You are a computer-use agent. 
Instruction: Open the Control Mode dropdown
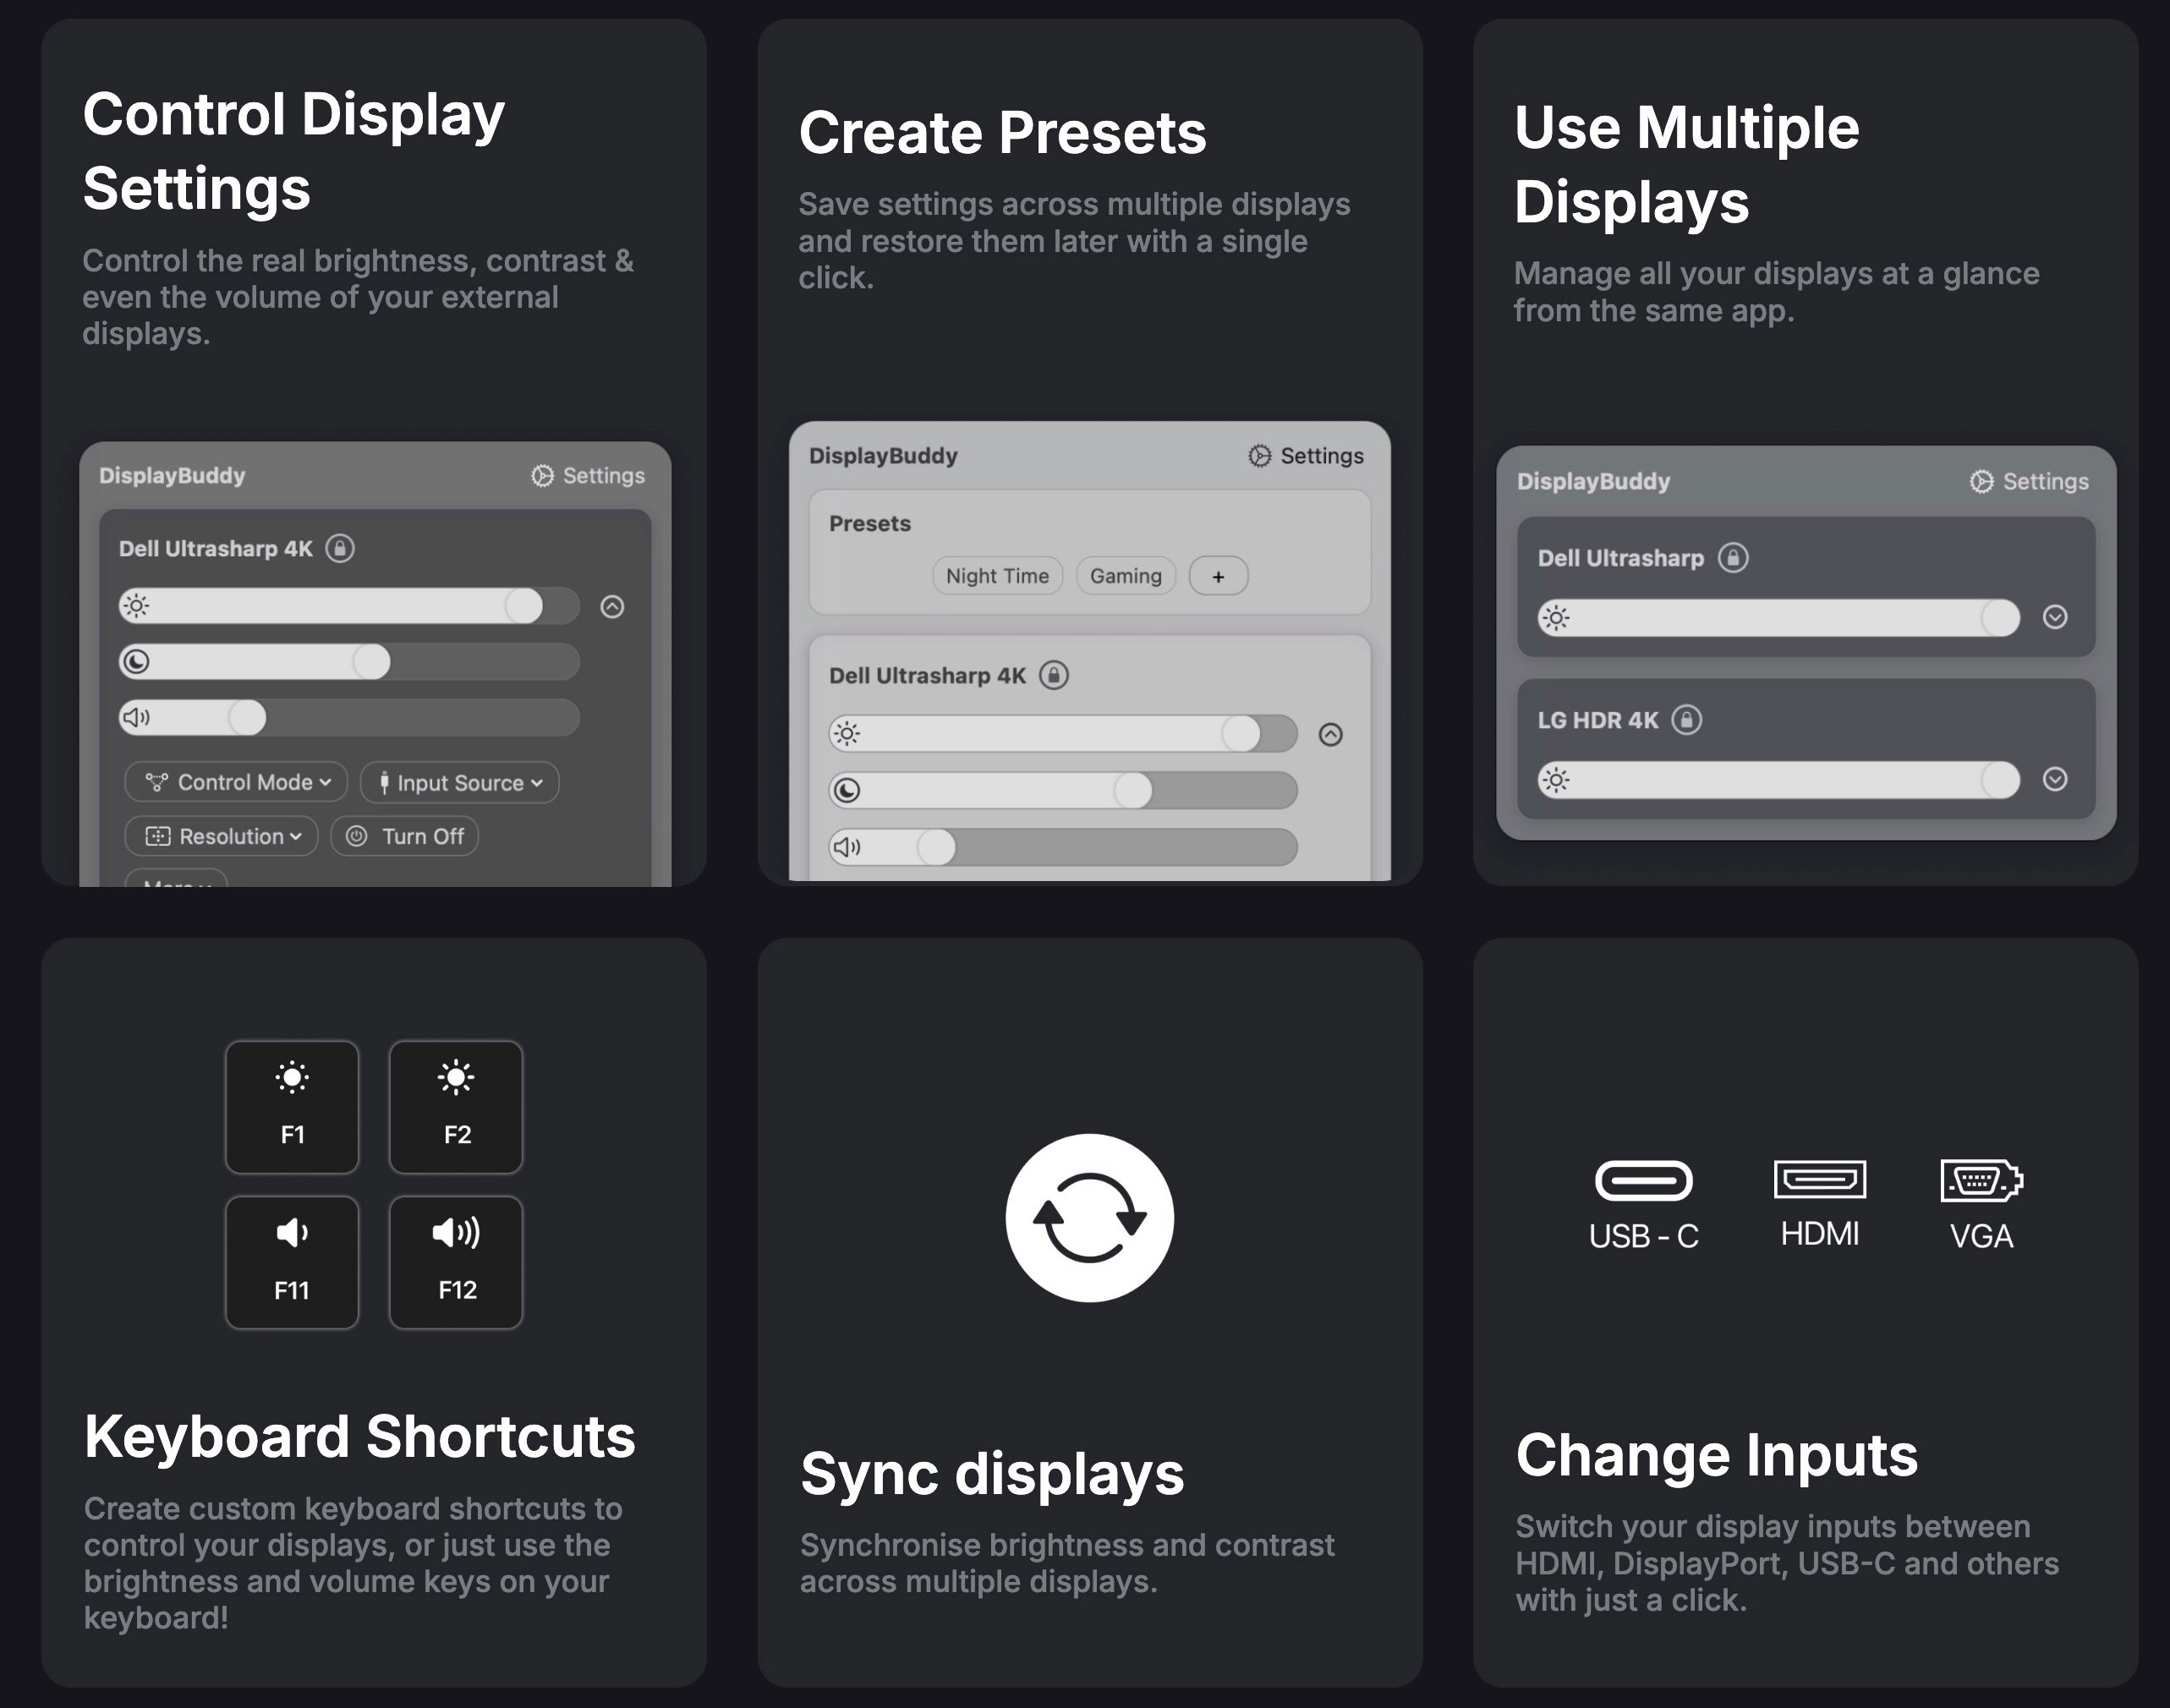[x=237, y=783]
